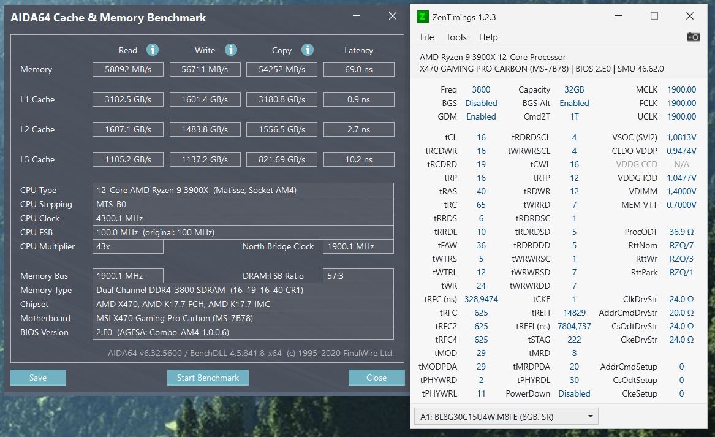Click the ZenTimings green Z logo icon
Viewport: 715px width, 437px height.
(x=422, y=17)
